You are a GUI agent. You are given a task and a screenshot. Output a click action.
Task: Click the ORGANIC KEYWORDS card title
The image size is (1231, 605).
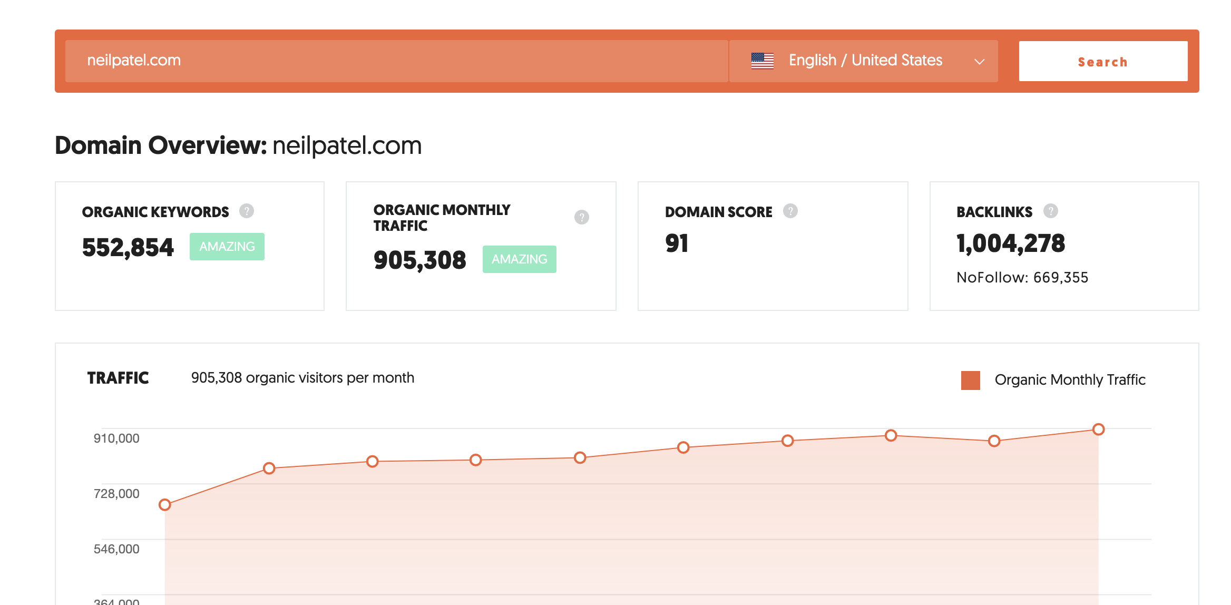point(155,212)
